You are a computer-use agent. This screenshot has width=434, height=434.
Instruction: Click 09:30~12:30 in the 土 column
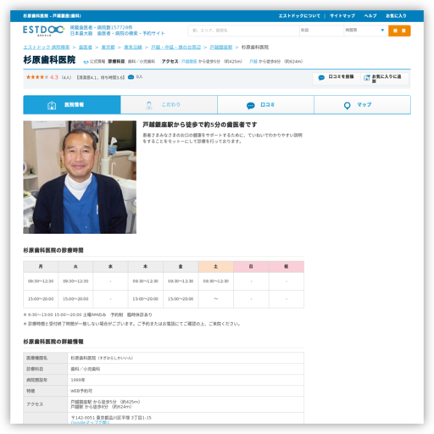point(216,281)
